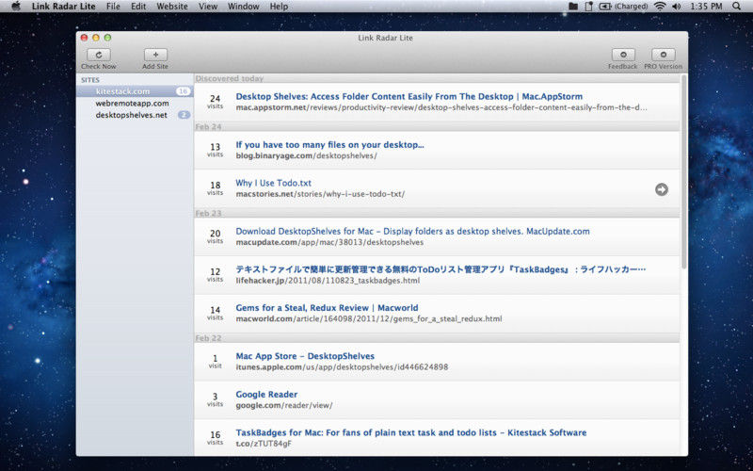Image resolution: width=753 pixels, height=471 pixels.
Task: Click the battery status icon
Action: (x=605, y=7)
